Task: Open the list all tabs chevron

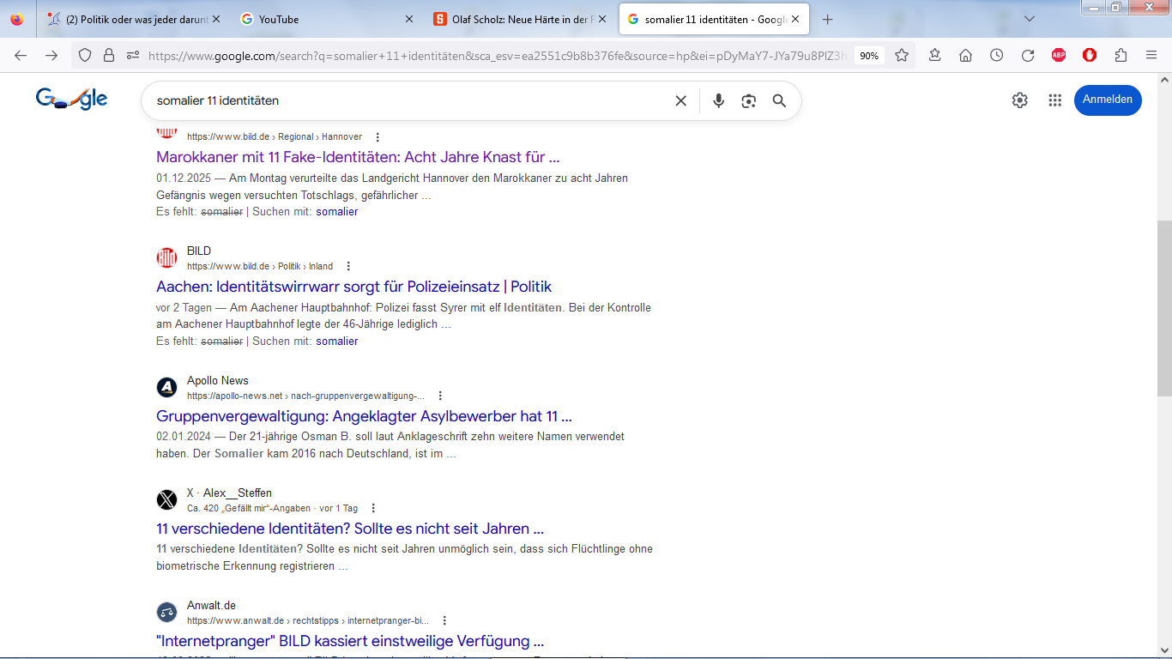Action: click(1028, 19)
